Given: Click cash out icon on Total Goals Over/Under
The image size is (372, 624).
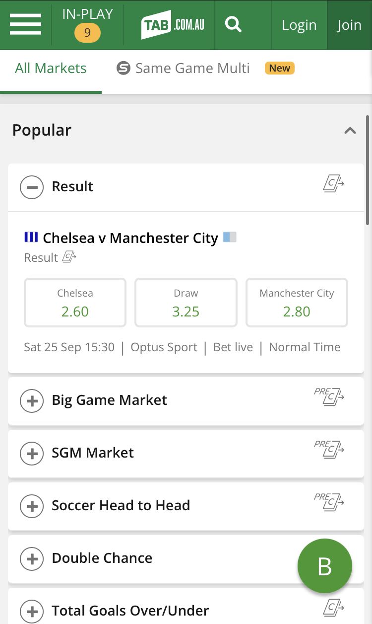Looking at the screenshot, I should [333, 607].
